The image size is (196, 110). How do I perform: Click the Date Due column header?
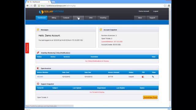pos(88,72)
